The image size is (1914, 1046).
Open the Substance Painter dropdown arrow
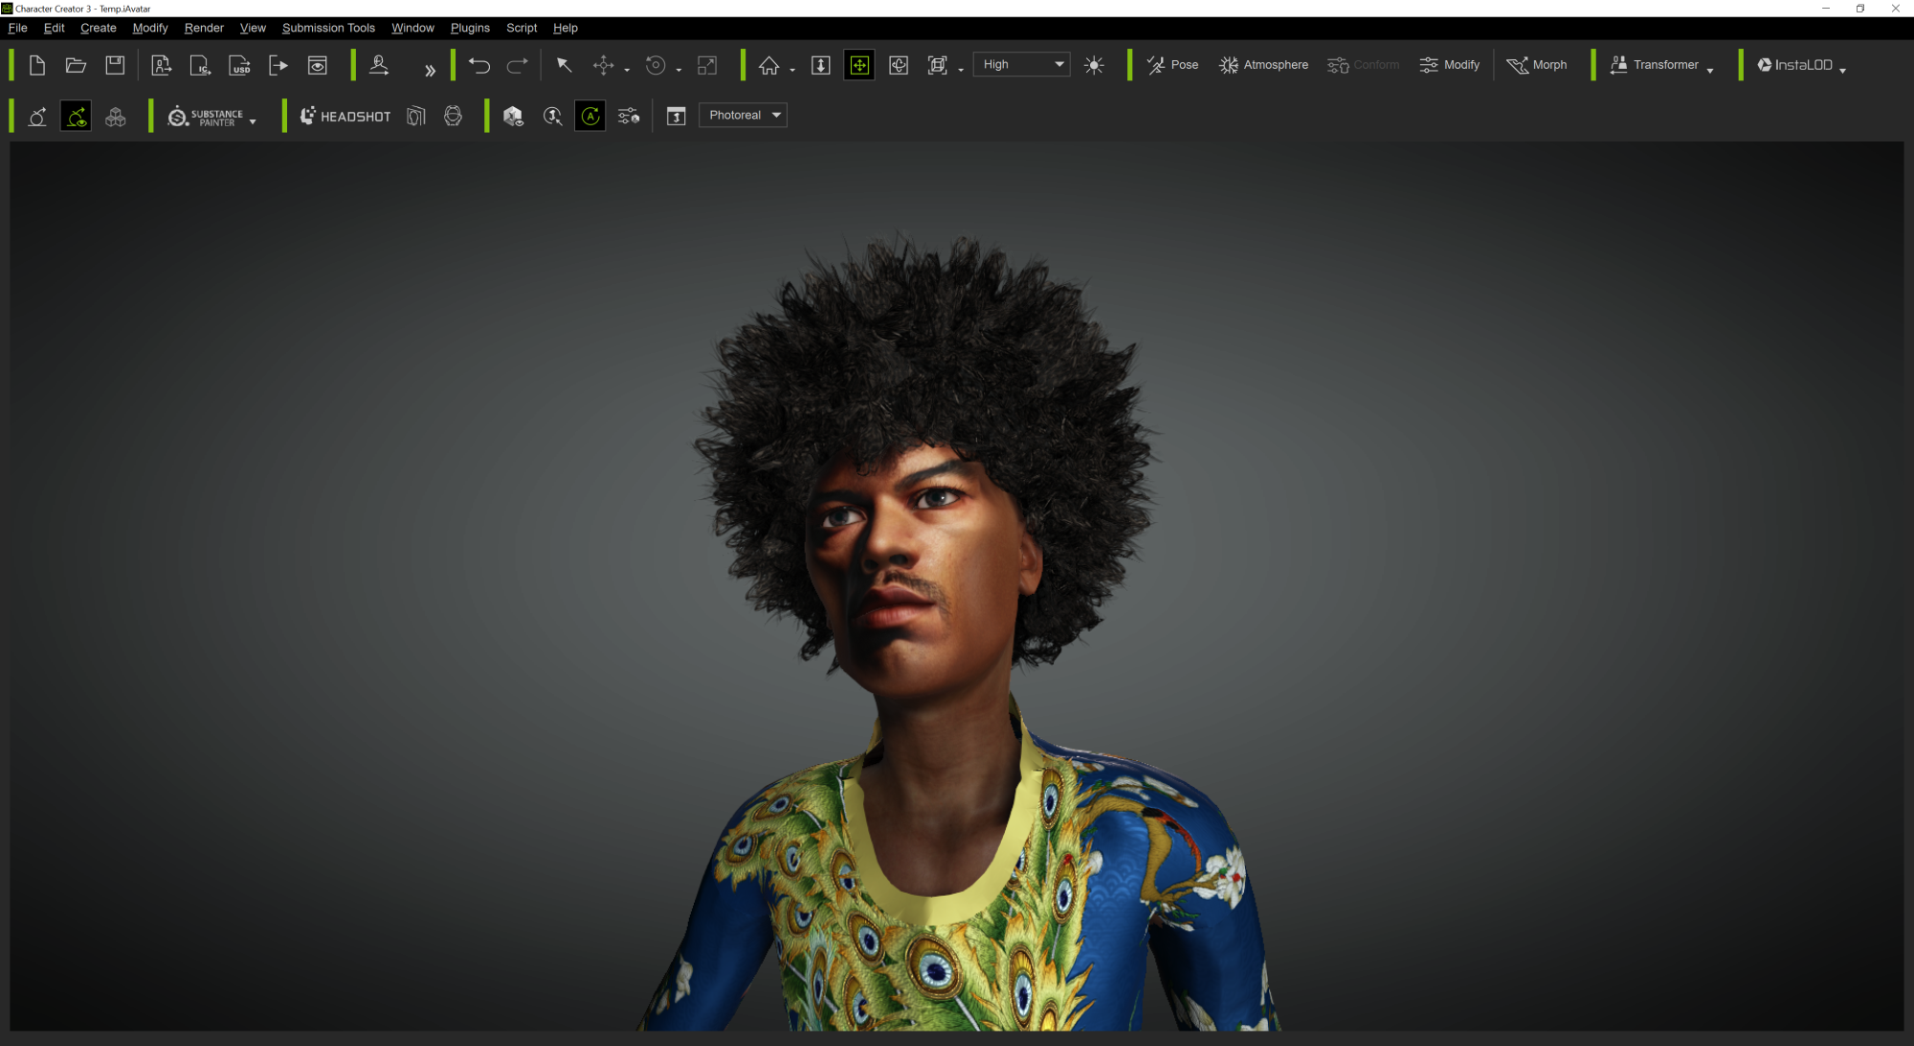point(253,121)
